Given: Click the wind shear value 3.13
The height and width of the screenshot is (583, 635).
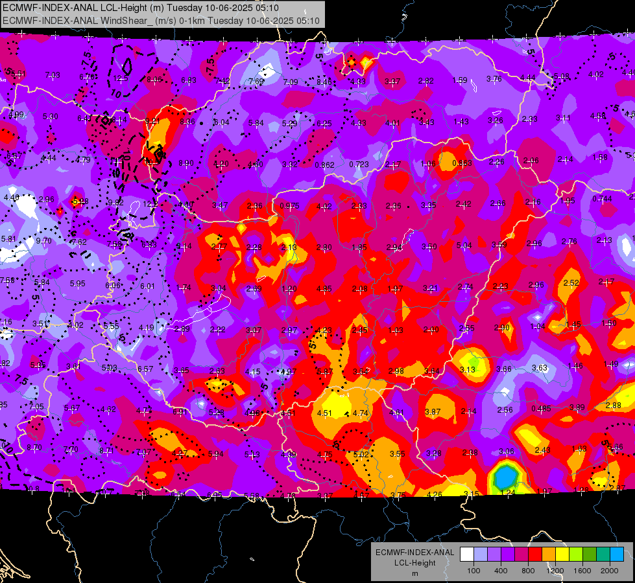Looking at the screenshot, I should click(x=468, y=370).
